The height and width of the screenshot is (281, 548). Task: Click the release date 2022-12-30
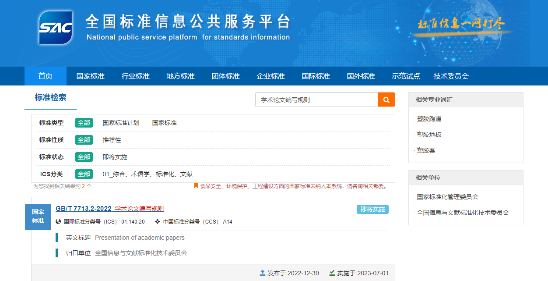[302, 273]
